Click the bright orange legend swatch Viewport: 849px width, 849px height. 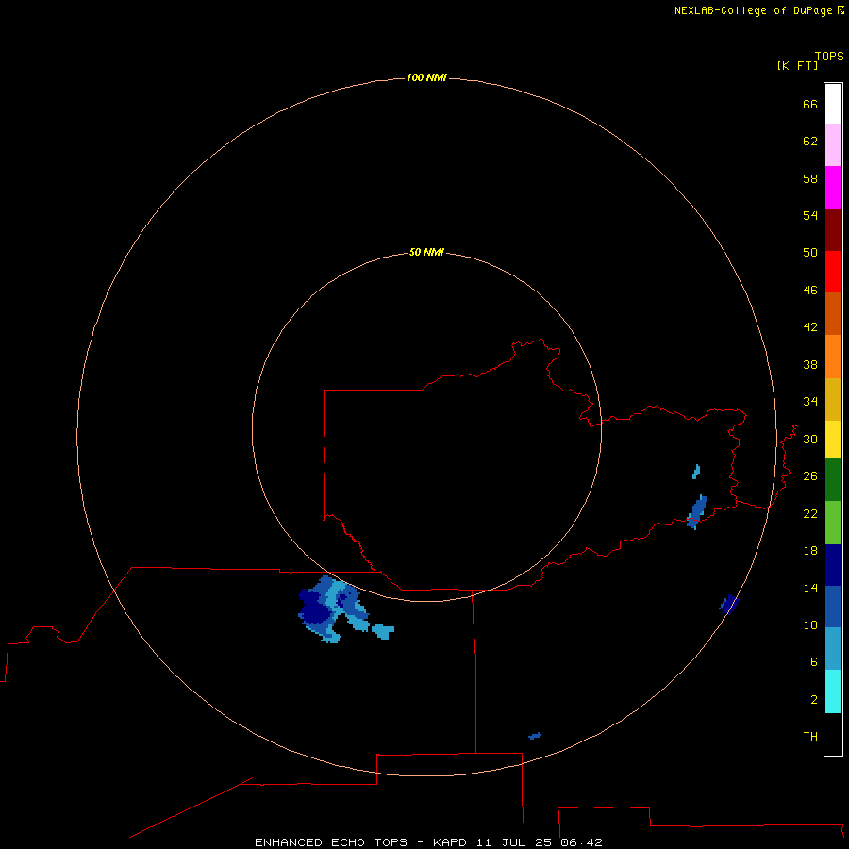[x=833, y=357]
